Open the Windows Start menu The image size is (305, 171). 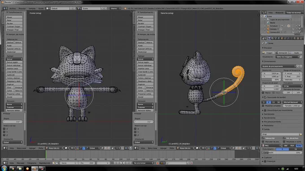(x=4, y=168)
